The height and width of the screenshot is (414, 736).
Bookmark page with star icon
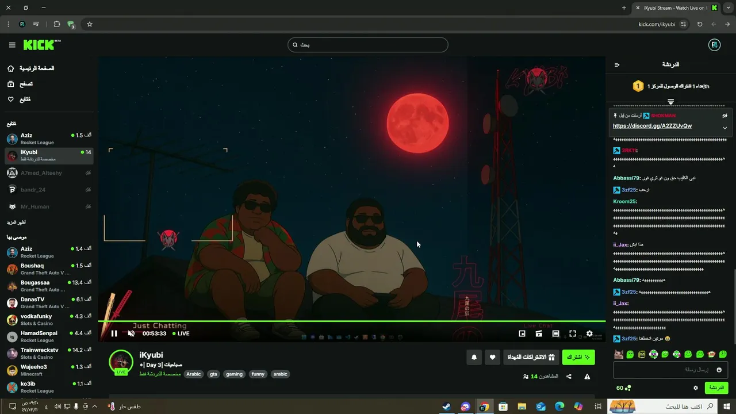point(90,24)
